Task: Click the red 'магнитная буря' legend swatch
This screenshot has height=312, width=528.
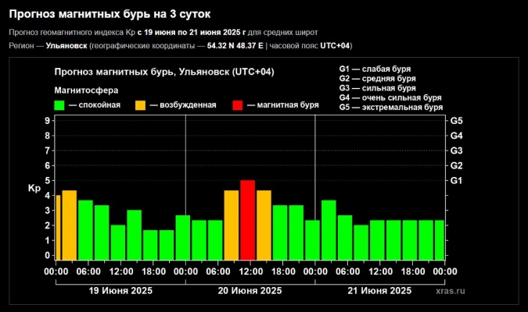Action: [x=238, y=105]
